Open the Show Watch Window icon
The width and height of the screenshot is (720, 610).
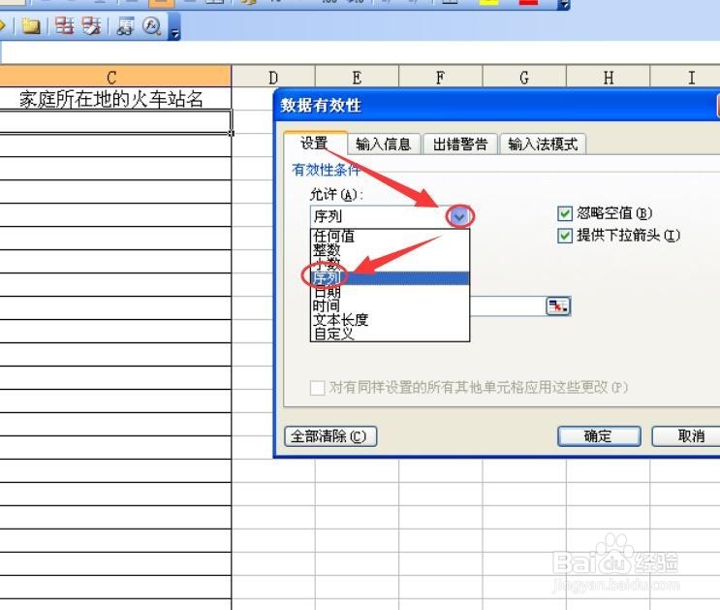pyautogui.click(x=125, y=26)
